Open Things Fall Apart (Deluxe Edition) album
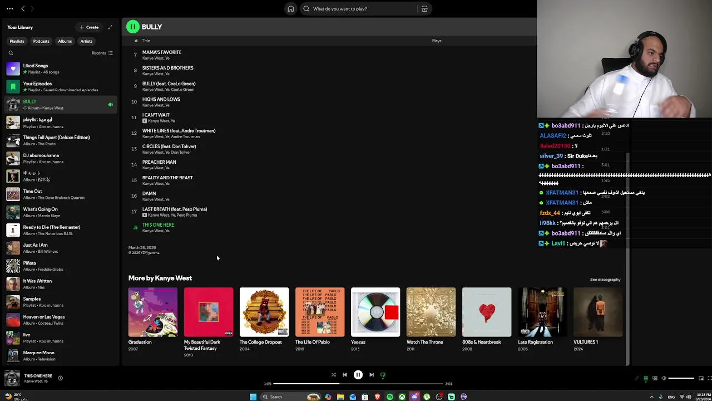 [60, 140]
